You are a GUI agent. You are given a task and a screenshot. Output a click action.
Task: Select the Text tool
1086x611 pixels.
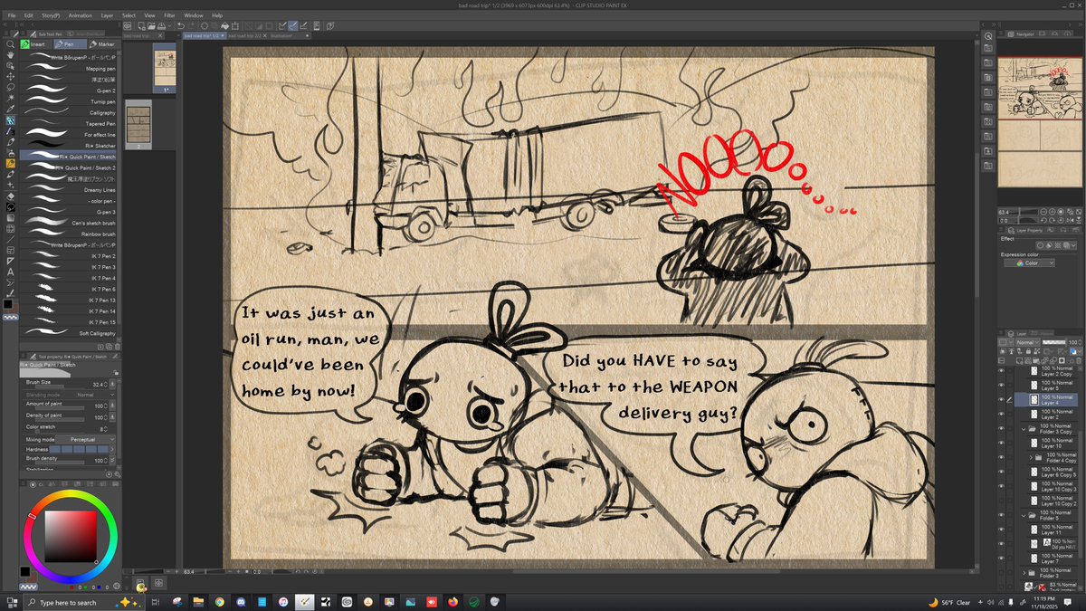[x=10, y=272]
